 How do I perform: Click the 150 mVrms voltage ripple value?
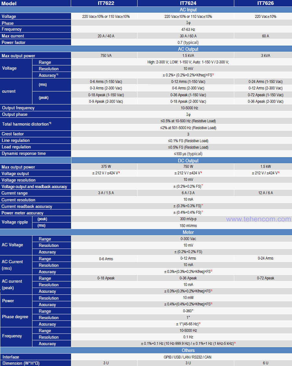pyautogui.click(x=188, y=226)
